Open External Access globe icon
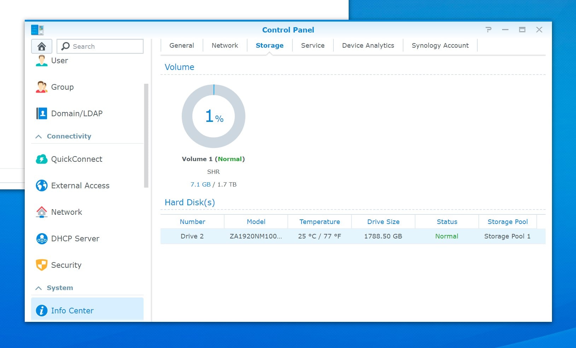This screenshot has width=576, height=348. pos(42,185)
